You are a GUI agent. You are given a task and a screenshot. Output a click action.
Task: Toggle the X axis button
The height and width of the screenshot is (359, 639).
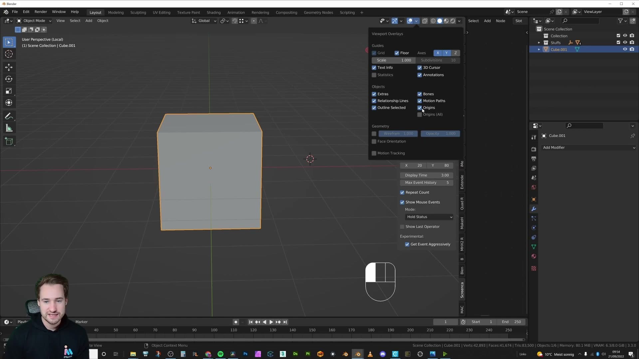438,53
